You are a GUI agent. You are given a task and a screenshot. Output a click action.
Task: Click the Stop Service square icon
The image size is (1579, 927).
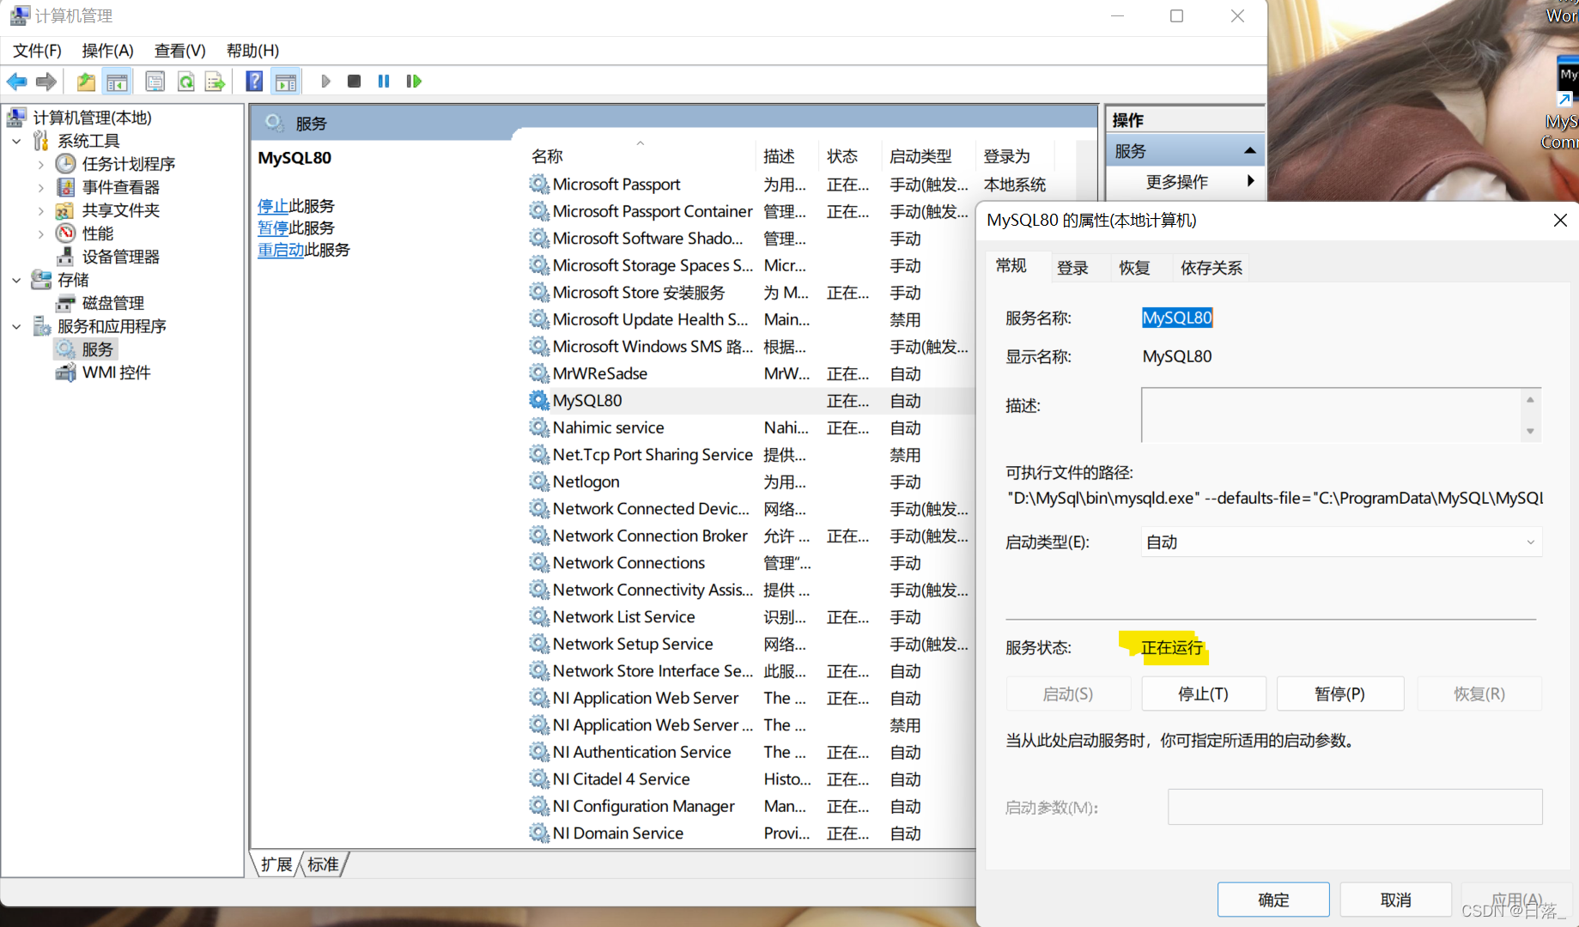[354, 82]
